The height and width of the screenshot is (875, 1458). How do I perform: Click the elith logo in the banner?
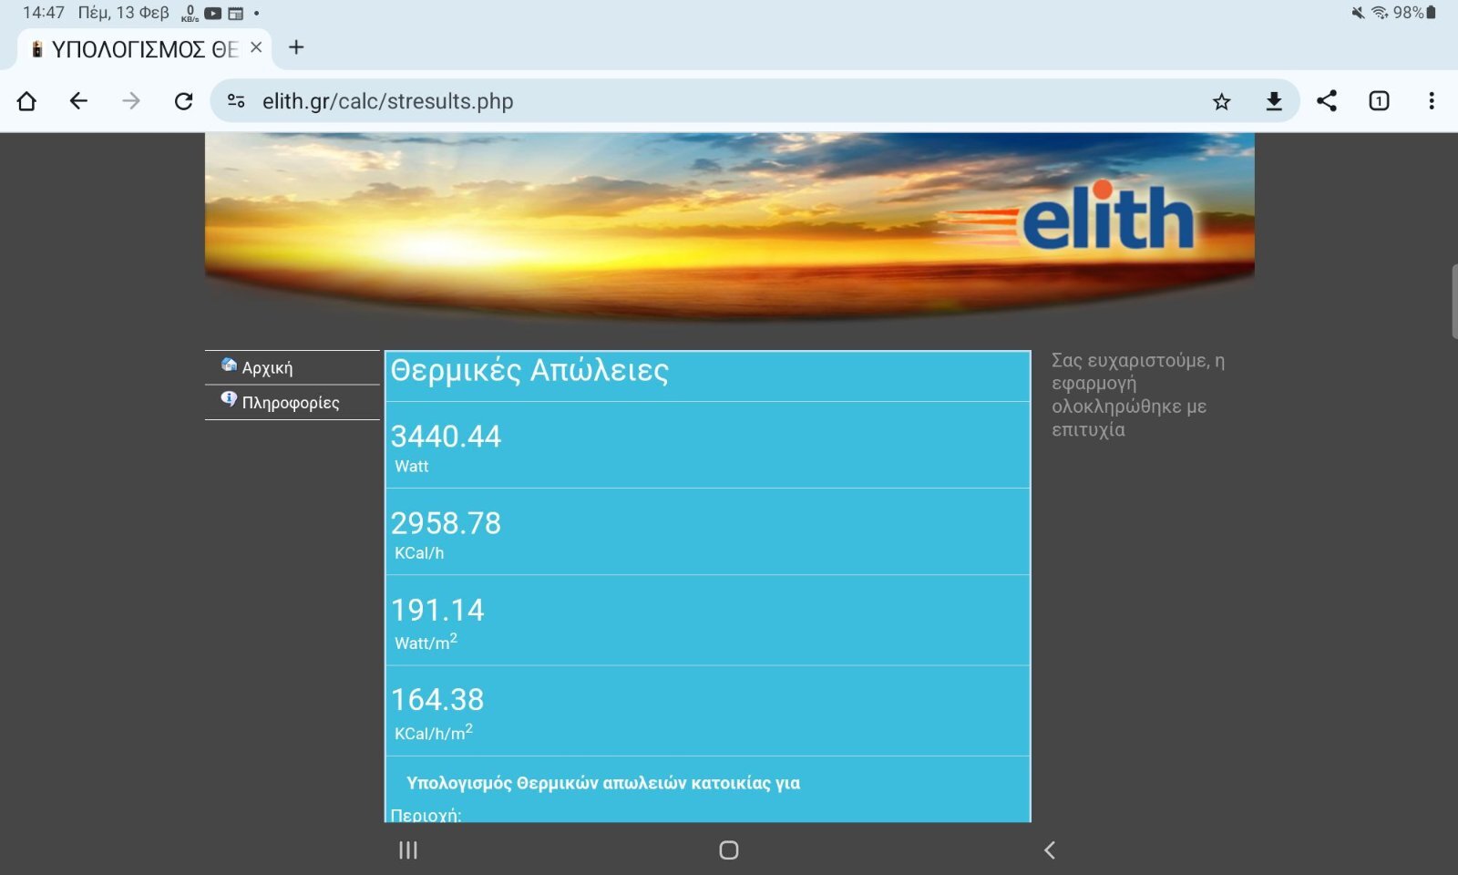pos(1106,216)
